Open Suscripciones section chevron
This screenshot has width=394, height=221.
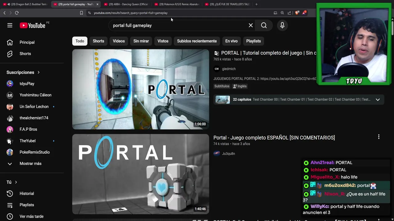[x=38, y=72]
